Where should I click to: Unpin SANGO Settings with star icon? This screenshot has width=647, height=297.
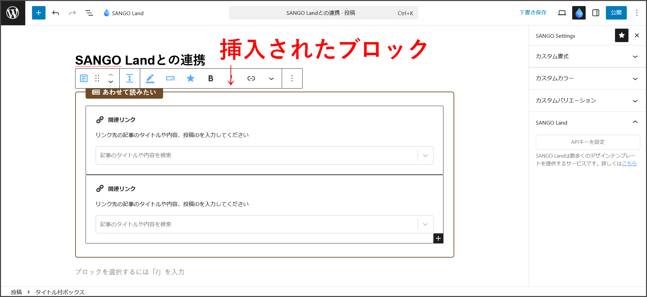click(x=622, y=35)
